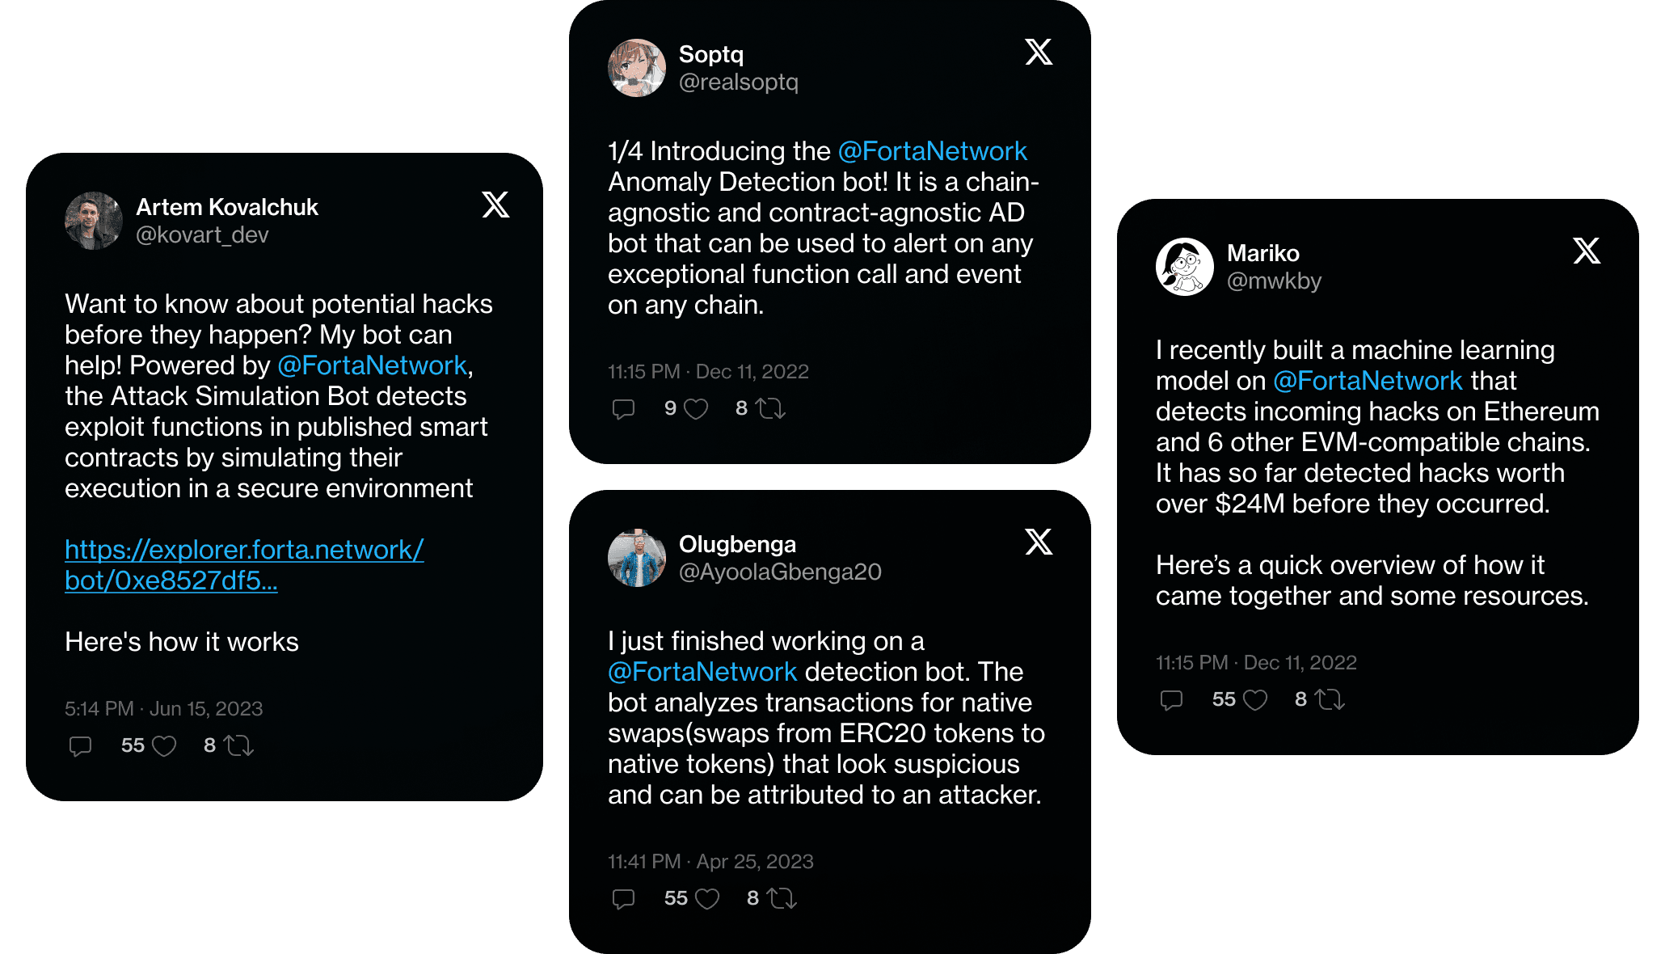Open the @FortaNetwork mention in Soptq's tweet

(932, 151)
